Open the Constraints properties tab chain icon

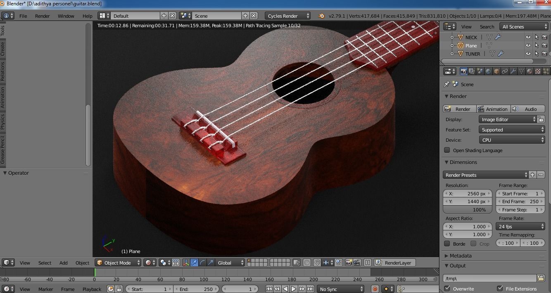(x=505, y=71)
